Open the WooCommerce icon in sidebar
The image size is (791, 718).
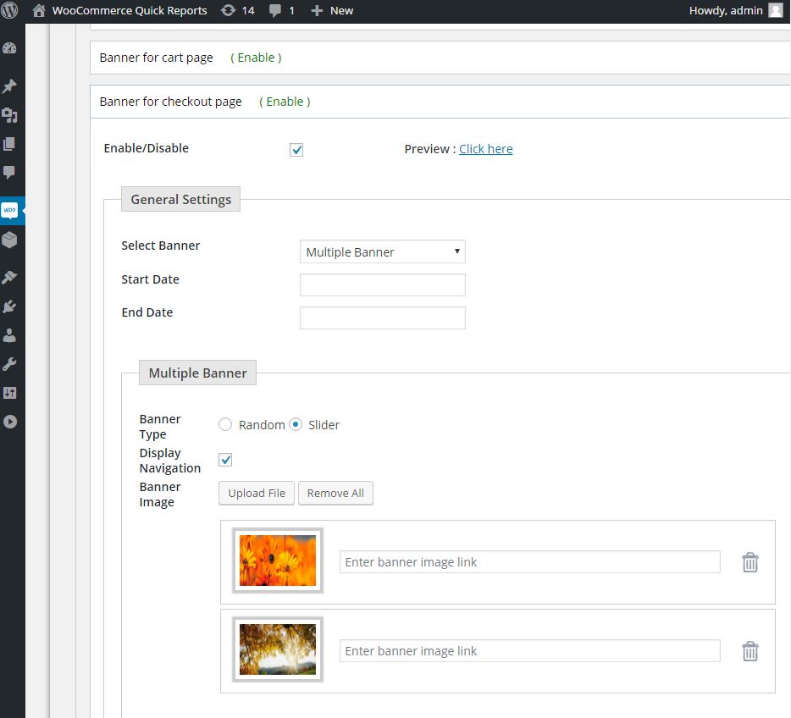[x=9, y=210]
